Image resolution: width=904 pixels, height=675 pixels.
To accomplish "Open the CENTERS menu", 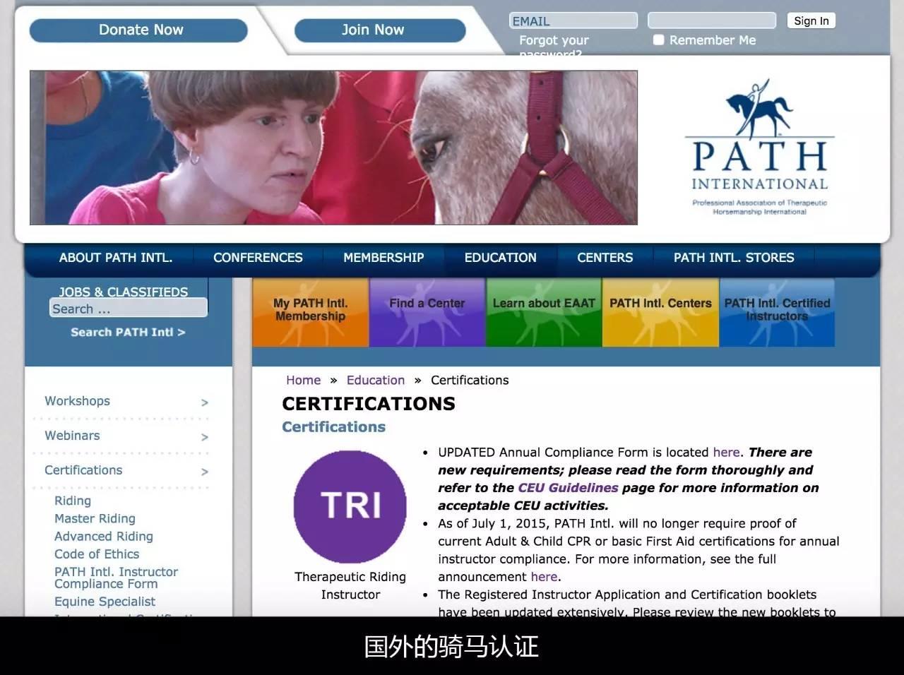I will tap(605, 258).
